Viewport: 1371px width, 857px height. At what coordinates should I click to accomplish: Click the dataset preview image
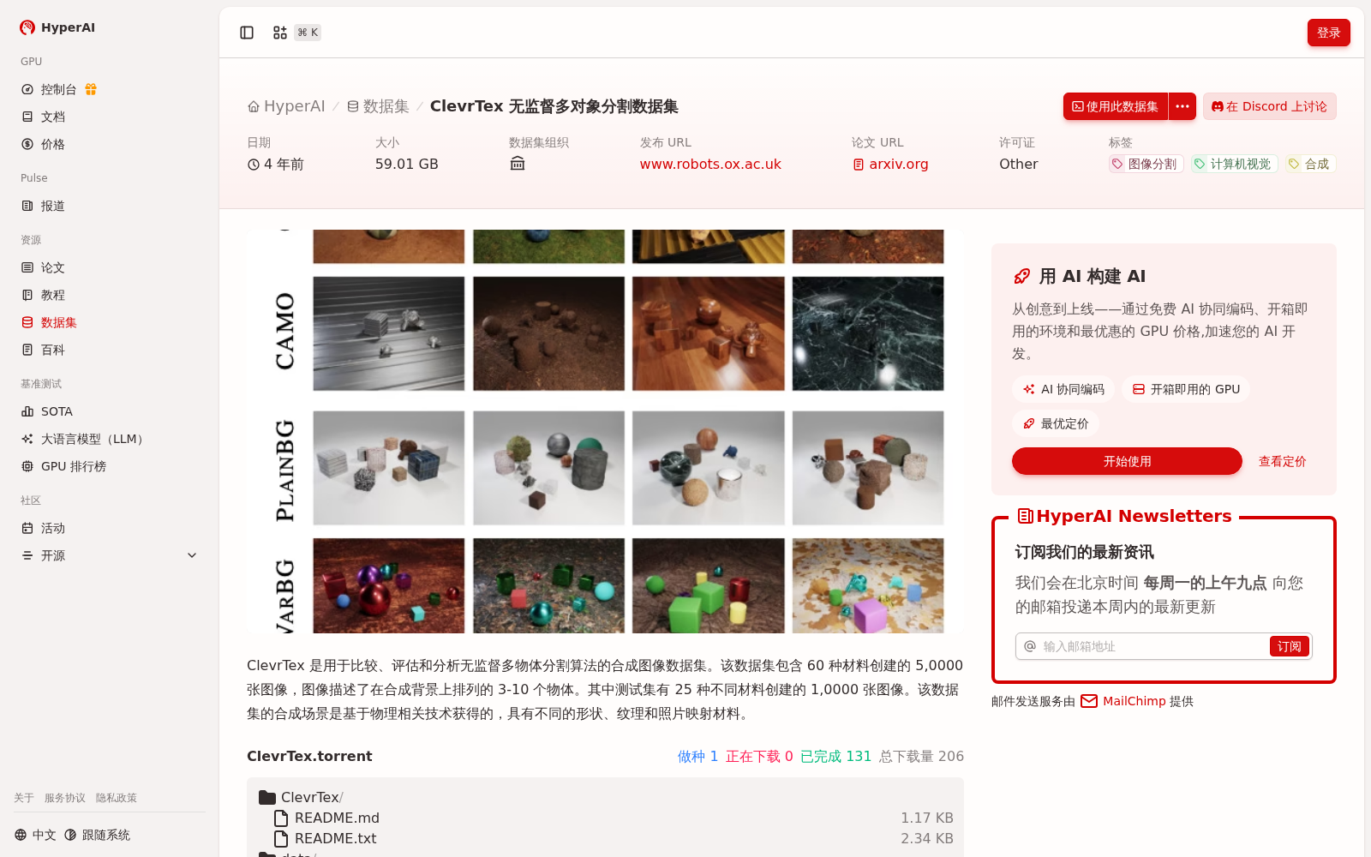click(x=605, y=431)
